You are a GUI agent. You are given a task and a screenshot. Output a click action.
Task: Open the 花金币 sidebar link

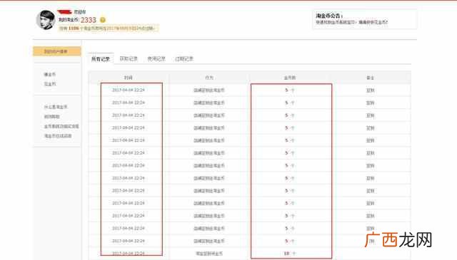point(49,84)
